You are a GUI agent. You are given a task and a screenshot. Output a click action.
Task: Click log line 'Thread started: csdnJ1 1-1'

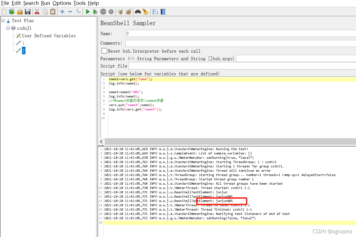tap(177, 188)
